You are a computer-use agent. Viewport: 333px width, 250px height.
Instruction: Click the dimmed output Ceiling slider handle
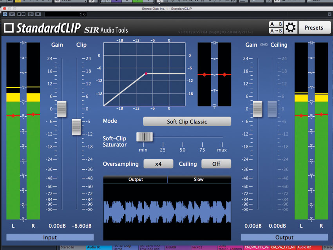coord(272,109)
